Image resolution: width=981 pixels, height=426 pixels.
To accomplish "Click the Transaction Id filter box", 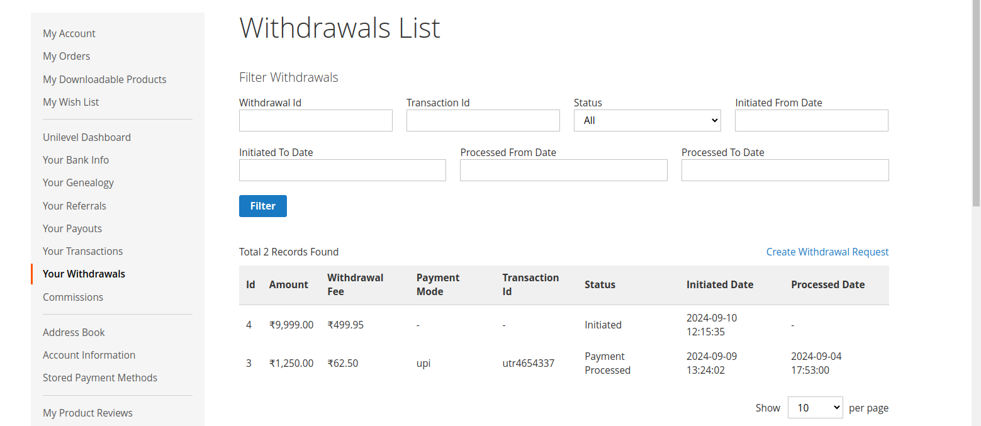I will [x=483, y=120].
